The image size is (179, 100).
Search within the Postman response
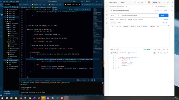161,53
